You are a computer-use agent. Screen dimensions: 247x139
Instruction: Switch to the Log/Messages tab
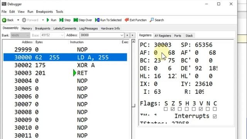coord(88,28)
